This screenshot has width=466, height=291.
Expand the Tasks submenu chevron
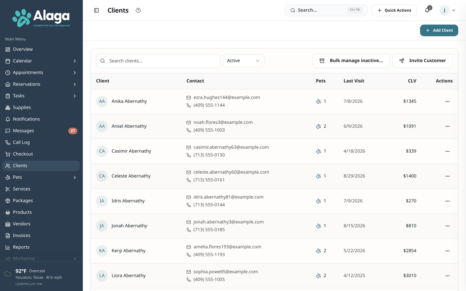75,96
